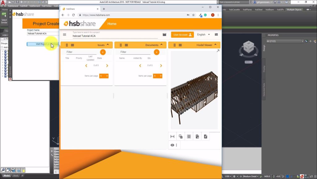Open a new browser tab
The height and width of the screenshot is (179, 317).
[104, 9]
